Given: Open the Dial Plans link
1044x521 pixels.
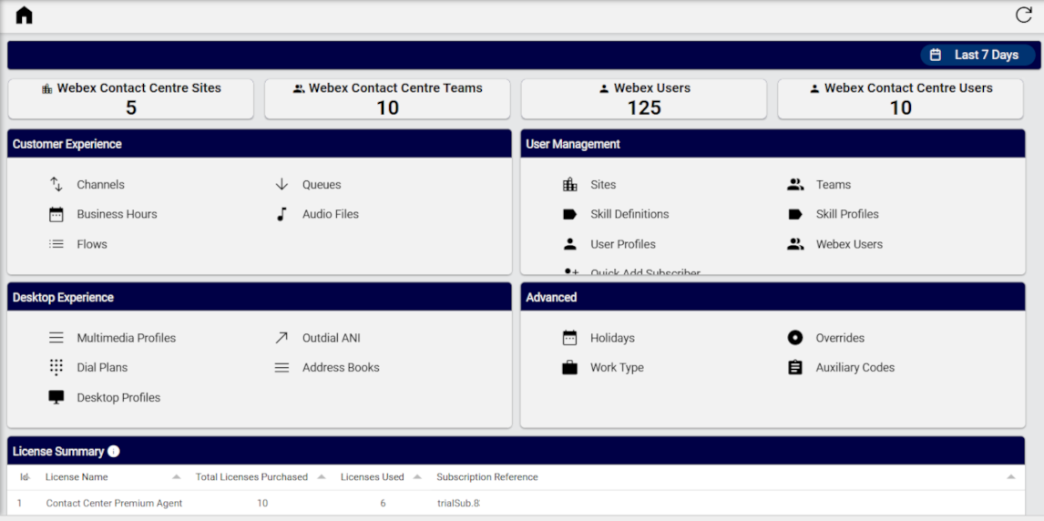Looking at the screenshot, I should (103, 367).
